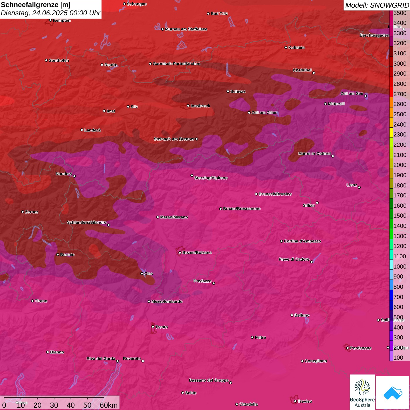Screen dimensions: 410x410
Task: Click the Bozen/Bolzano city label
Action: pyautogui.click(x=197, y=252)
